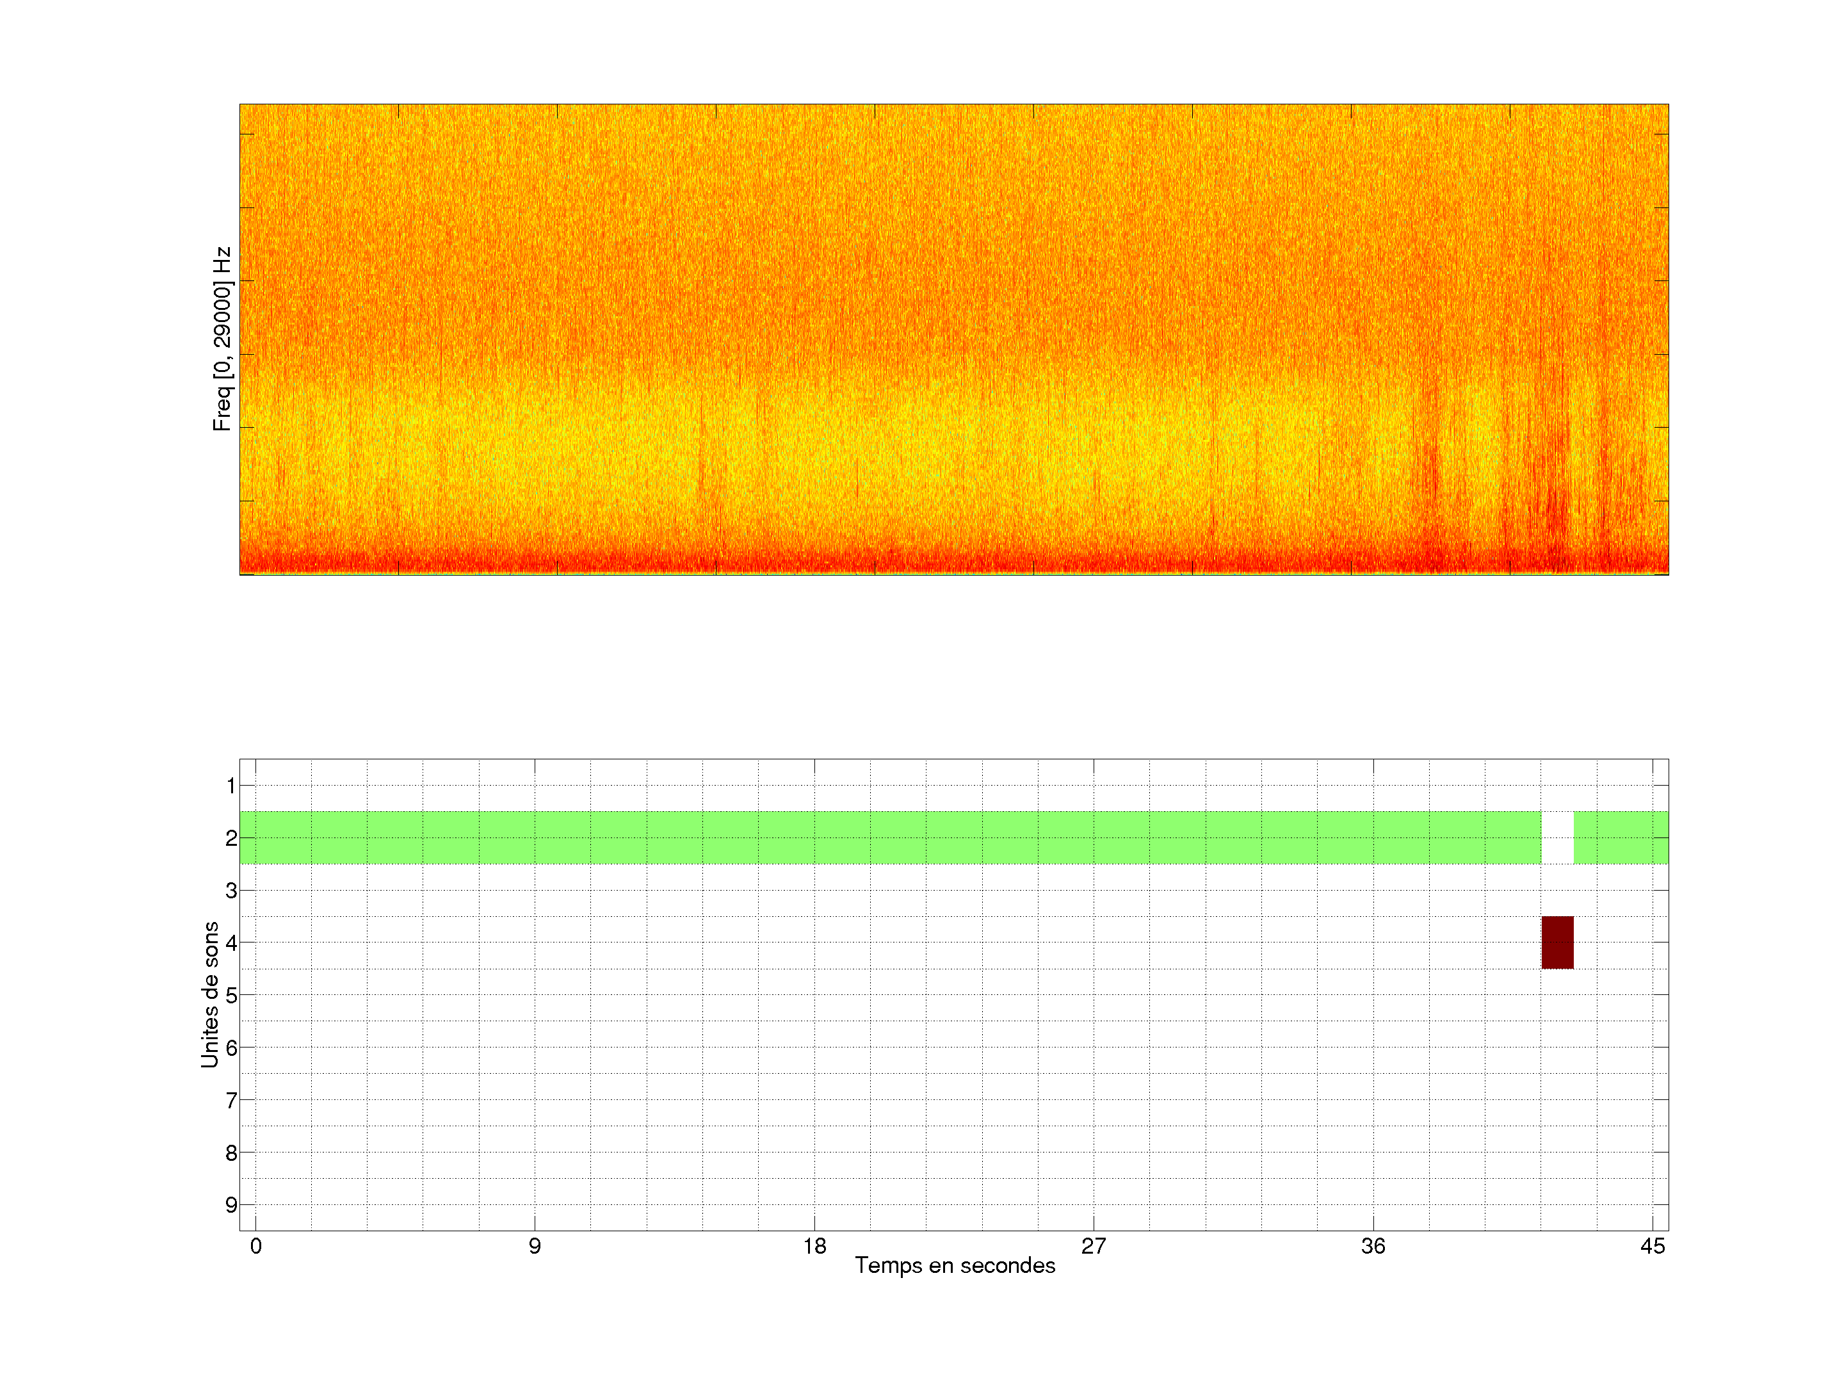Click the x-axis tick label 27

1094,1246
